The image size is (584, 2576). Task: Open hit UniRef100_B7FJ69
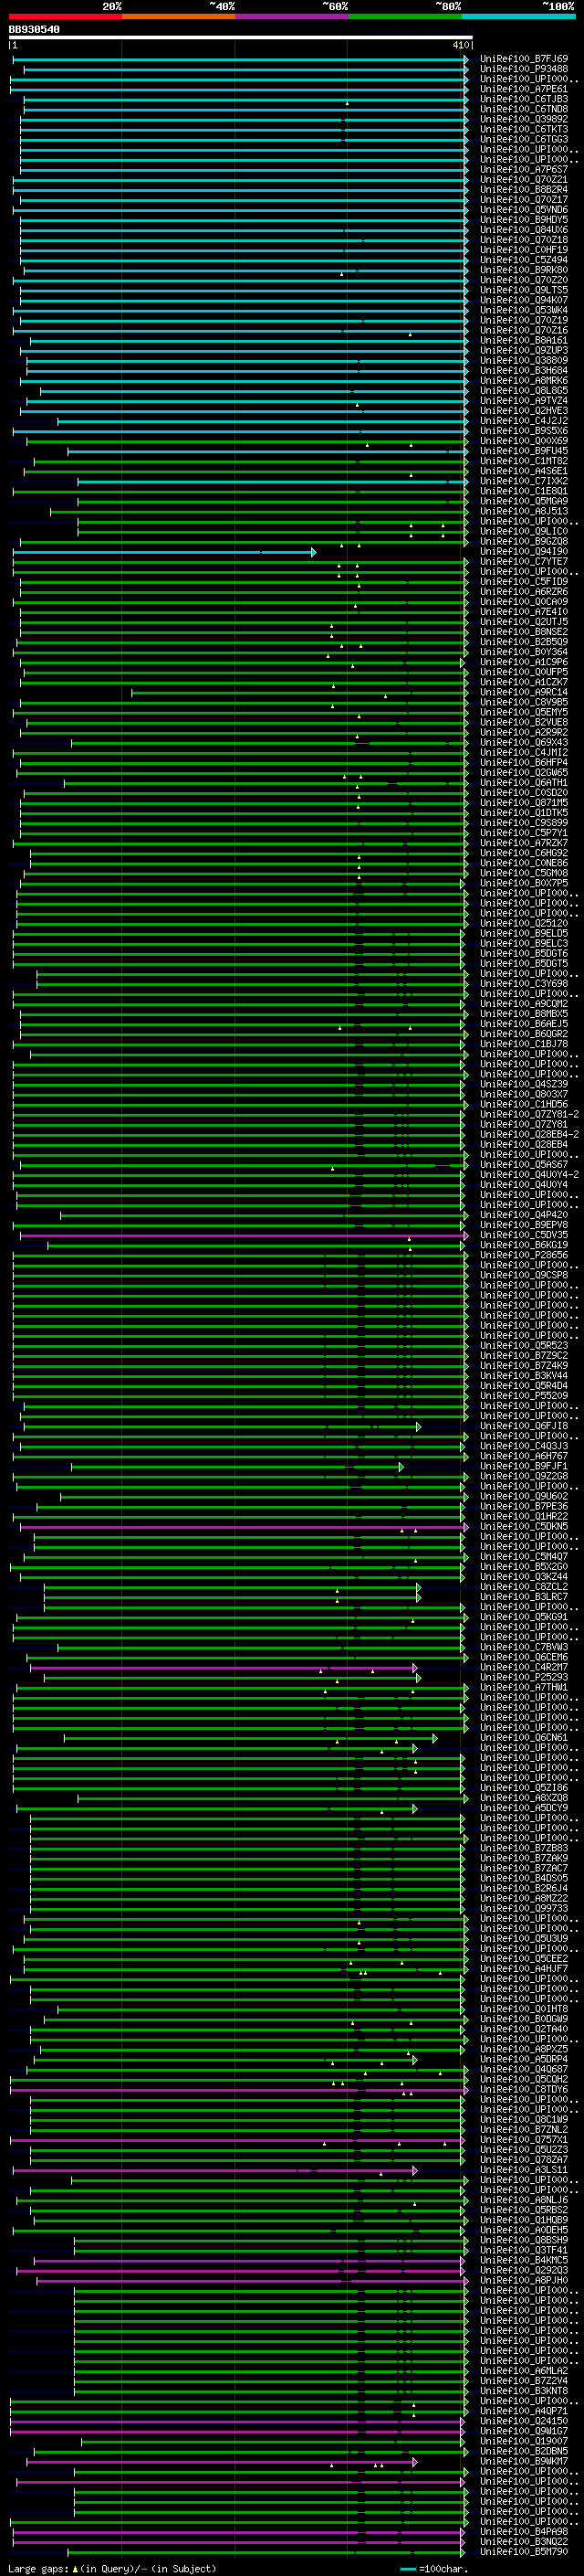click(x=523, y=59)
